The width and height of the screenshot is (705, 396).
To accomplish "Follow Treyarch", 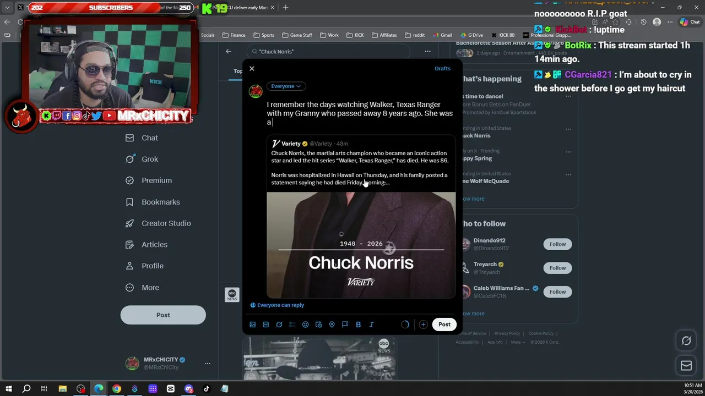I will point(557,268).
